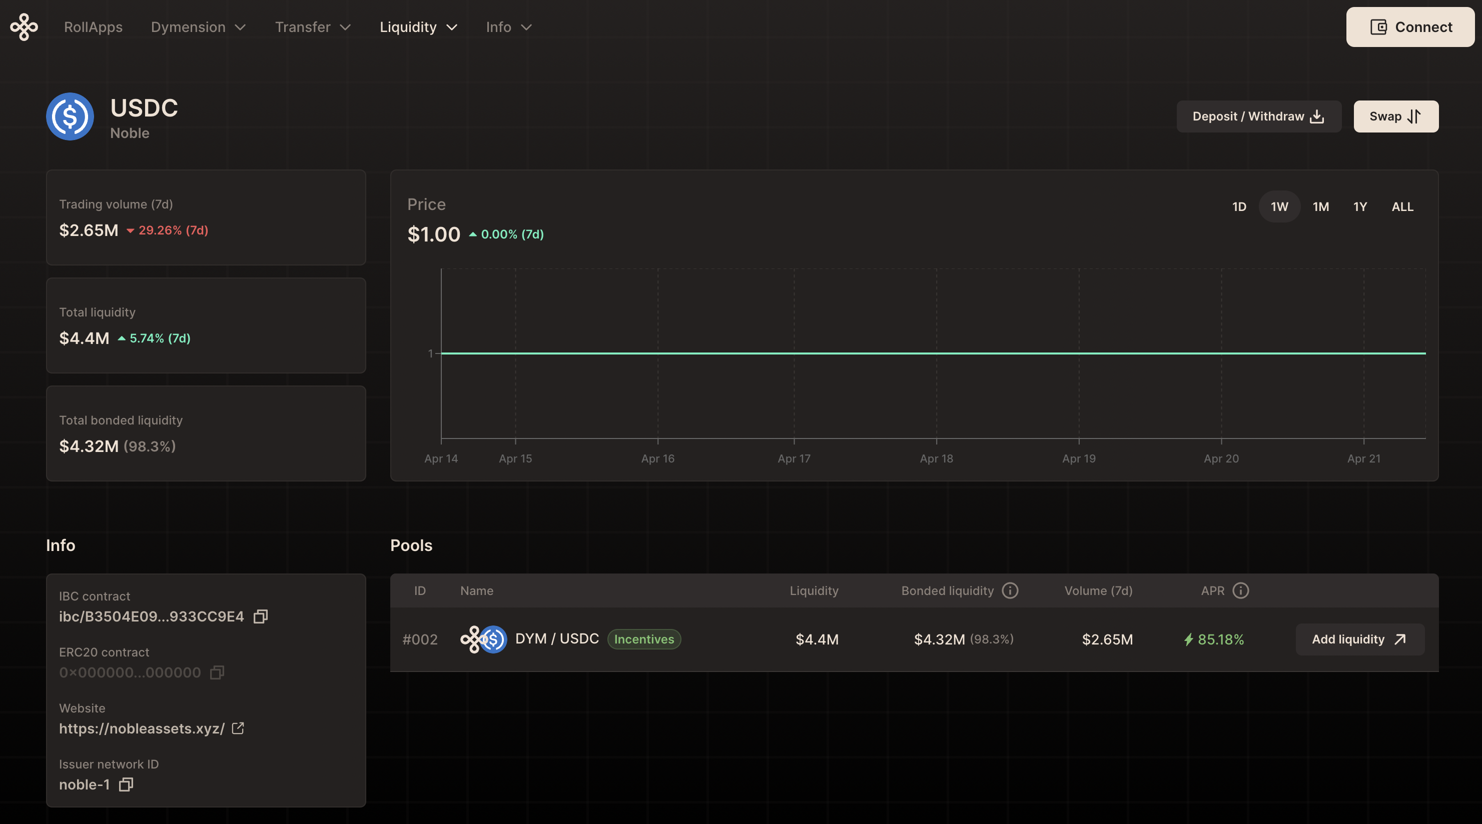Image resolution: width=1482 pixels, height=824 pixels.
Task: Click the $1.00 price value
Action: 434,234
